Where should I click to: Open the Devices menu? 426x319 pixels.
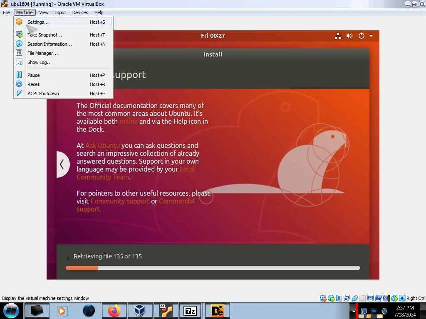tap(80, 12)
